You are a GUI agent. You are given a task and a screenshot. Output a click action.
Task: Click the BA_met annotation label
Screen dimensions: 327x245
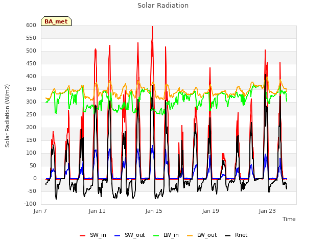point(56,21)
